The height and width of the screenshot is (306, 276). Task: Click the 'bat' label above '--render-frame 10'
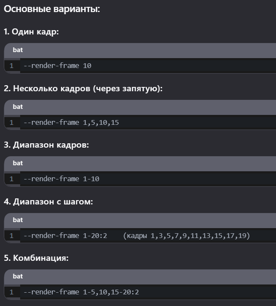[x=18, y=50]
